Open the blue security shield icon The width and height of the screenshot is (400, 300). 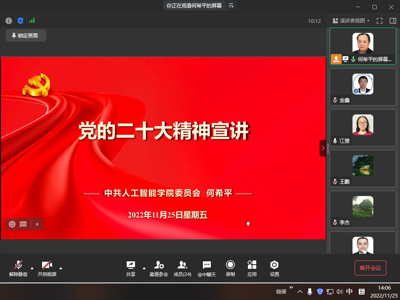[20, 21]
